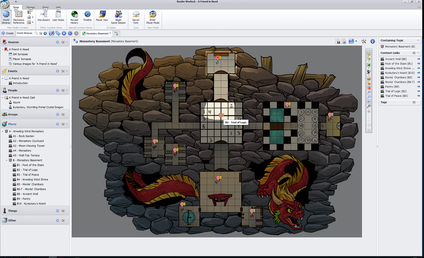Open the dropdown arrow beside topic navigation icon
Image resolution: width=424 pixels, height=258 pixels.
[x=356, y=41]
